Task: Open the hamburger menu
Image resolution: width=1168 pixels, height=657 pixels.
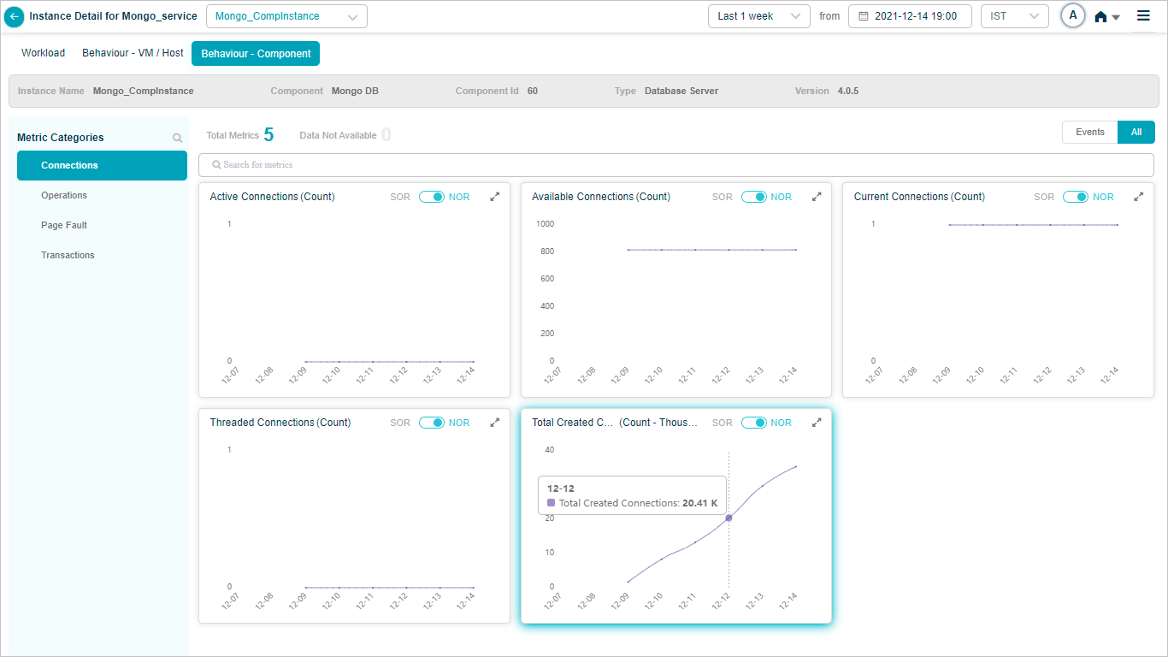Action: click(1143, 15)
